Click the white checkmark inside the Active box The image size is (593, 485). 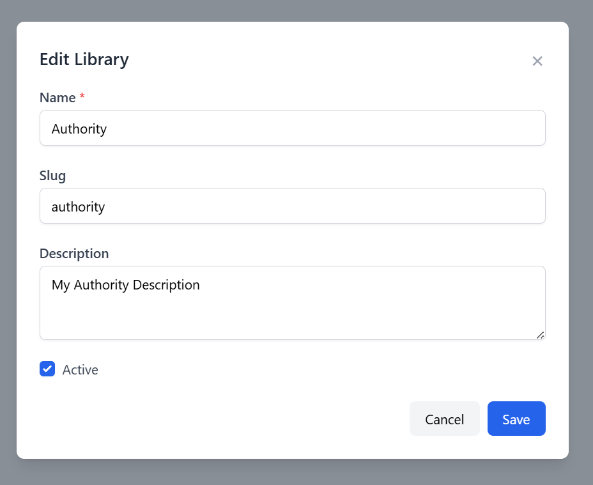point(47,369)
